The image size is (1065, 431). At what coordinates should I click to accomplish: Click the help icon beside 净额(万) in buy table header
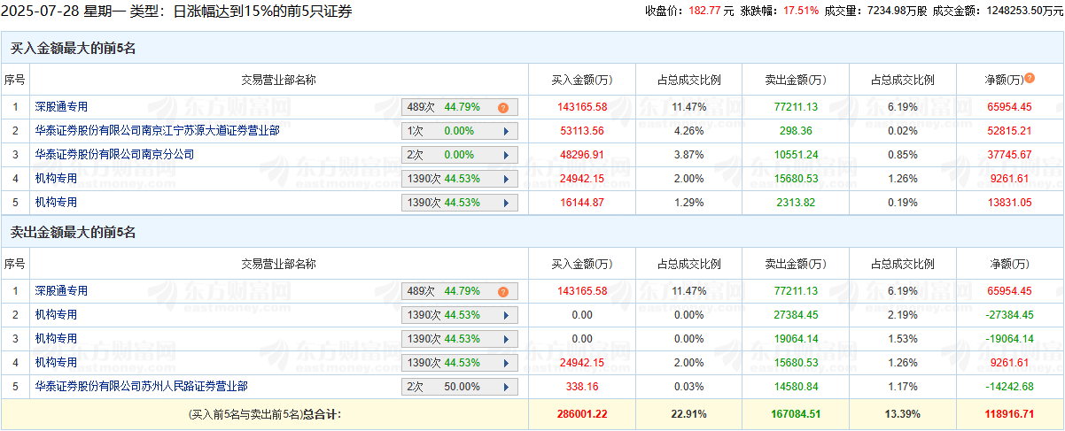(1030, 79)
